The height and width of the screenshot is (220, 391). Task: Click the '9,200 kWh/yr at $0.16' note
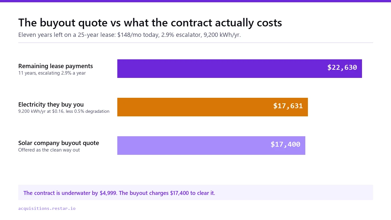point(64,111)
